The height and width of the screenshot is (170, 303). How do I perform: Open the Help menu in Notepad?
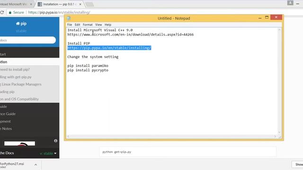(108, 25)
